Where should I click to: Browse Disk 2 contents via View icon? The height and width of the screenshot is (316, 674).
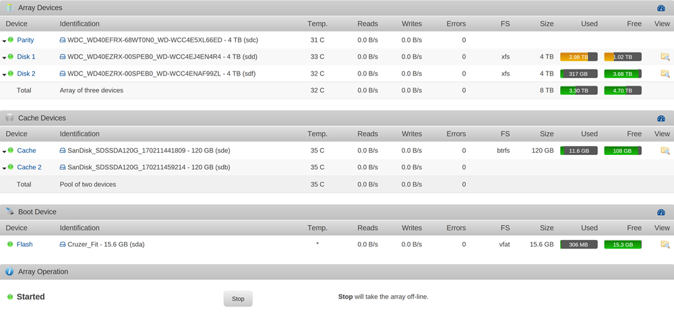point(665,73)
